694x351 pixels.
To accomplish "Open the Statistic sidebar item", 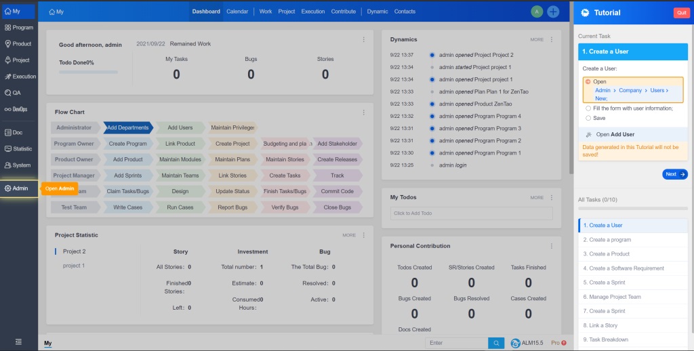I will [x=18, y=148].
